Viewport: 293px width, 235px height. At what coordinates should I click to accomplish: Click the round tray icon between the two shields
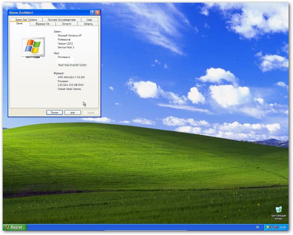click(x=272, y=227)
